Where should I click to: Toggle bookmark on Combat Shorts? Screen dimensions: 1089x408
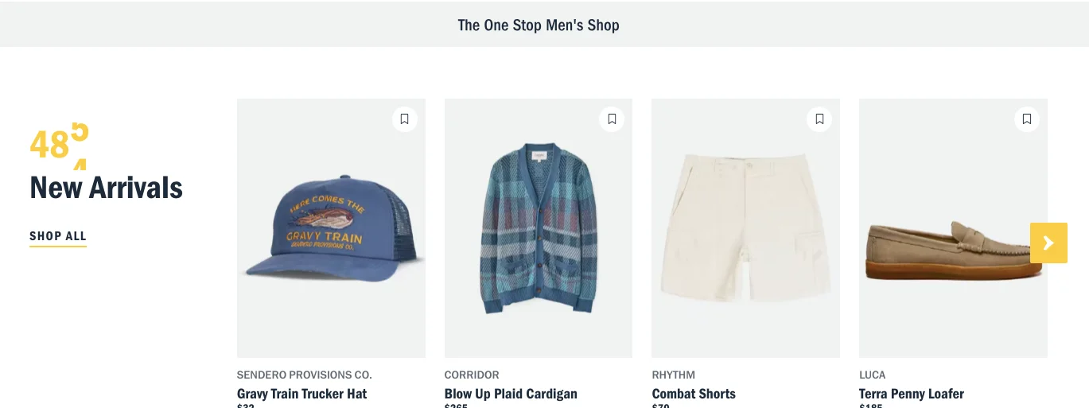tap(819, 119)
